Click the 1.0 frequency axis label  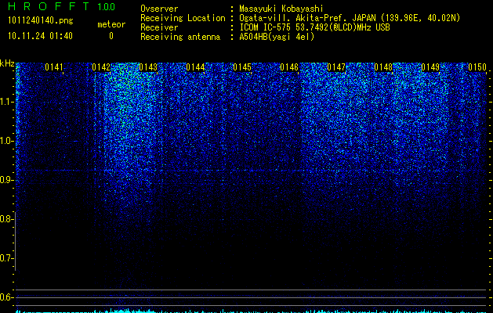pyautogui.click(x=6, y=141)
